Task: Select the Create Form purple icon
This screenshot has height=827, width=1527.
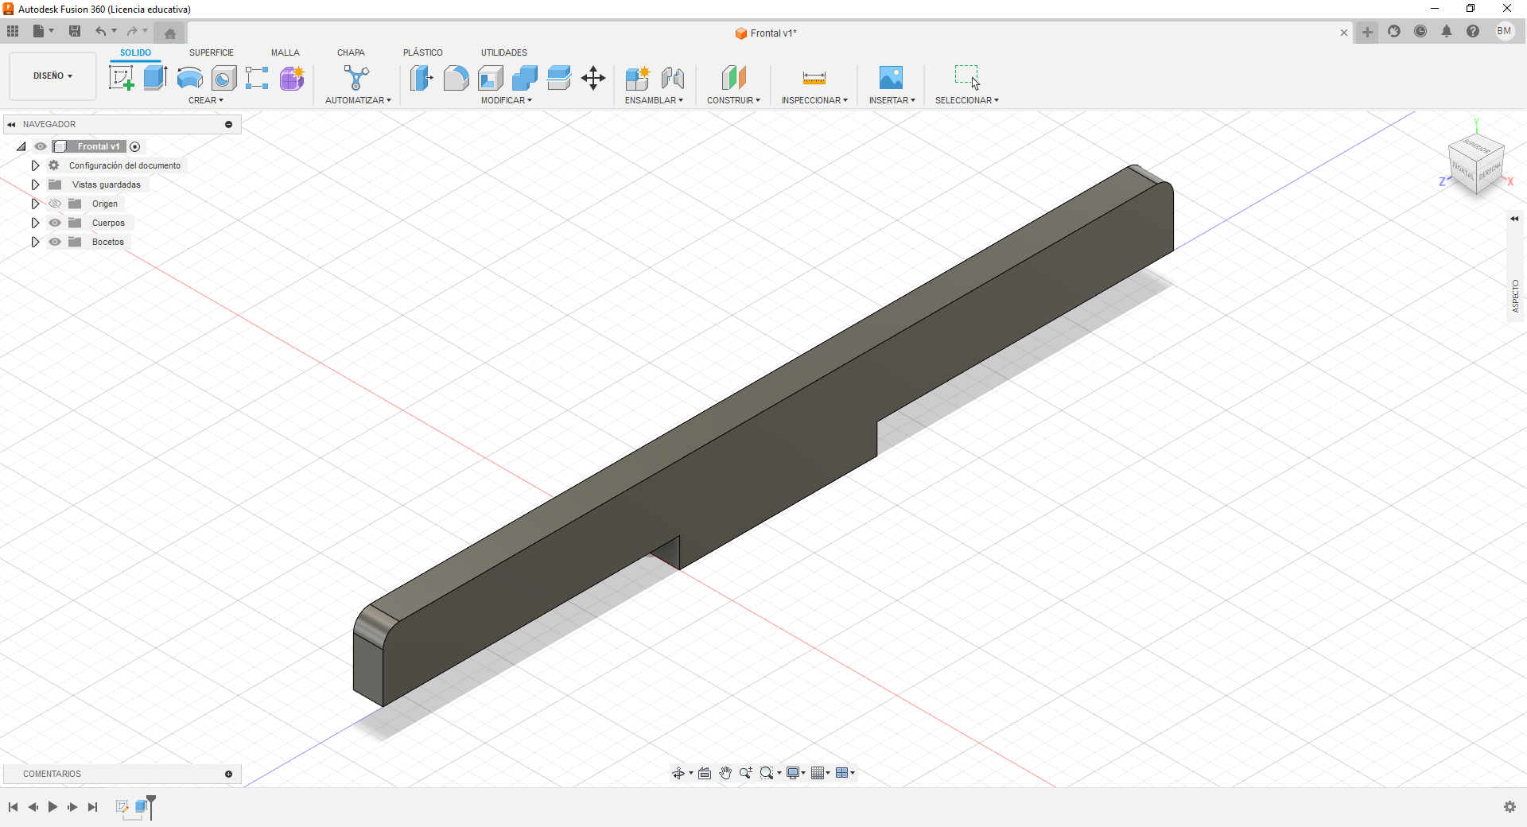Action: click(292, 78)
